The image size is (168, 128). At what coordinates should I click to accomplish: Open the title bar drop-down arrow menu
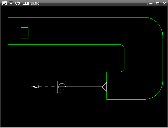pyautogui.click(x=11, y=3)
